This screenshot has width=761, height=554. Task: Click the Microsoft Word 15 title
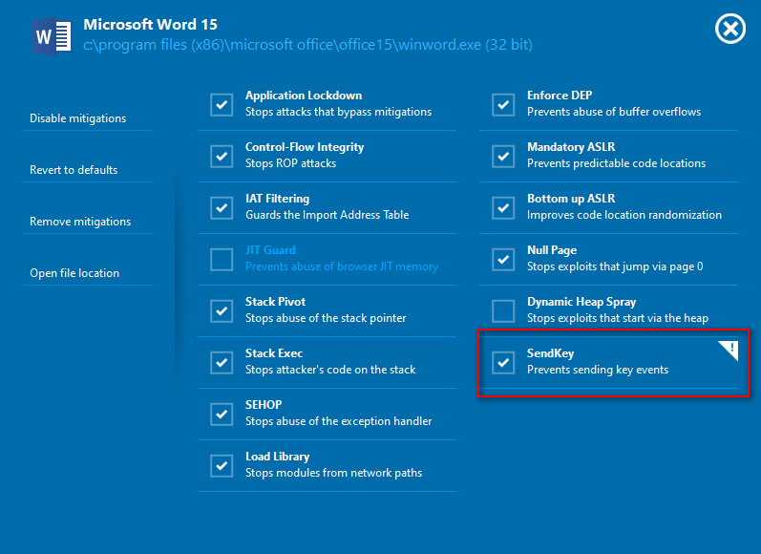[x=151, y=24]
